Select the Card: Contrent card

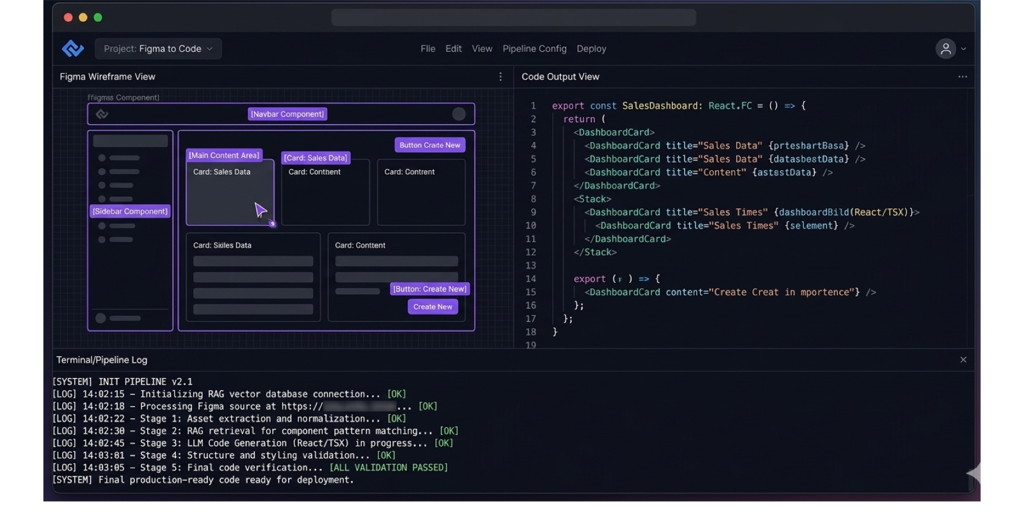click(421, 193)
